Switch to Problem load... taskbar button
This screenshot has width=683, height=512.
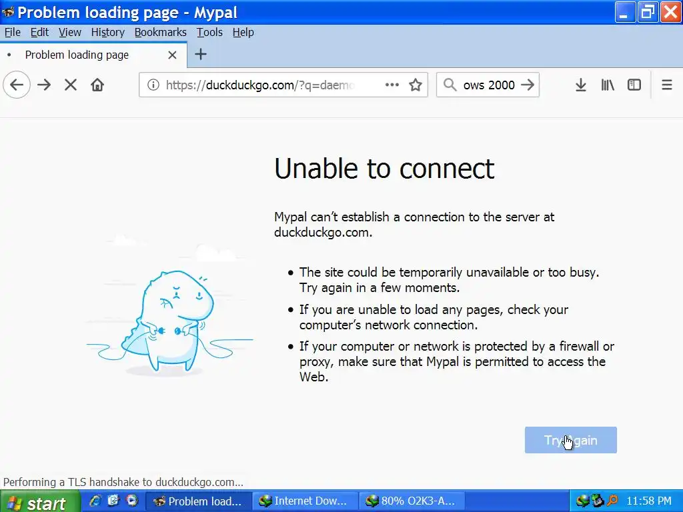(199, 501)
